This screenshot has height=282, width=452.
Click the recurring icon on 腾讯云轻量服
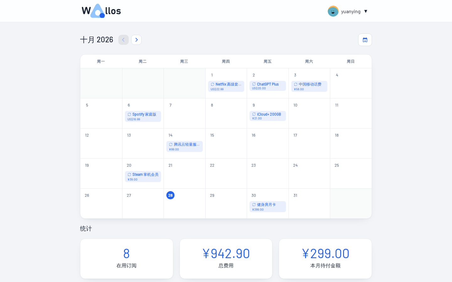pyautogui.click(x=171, y=144)
